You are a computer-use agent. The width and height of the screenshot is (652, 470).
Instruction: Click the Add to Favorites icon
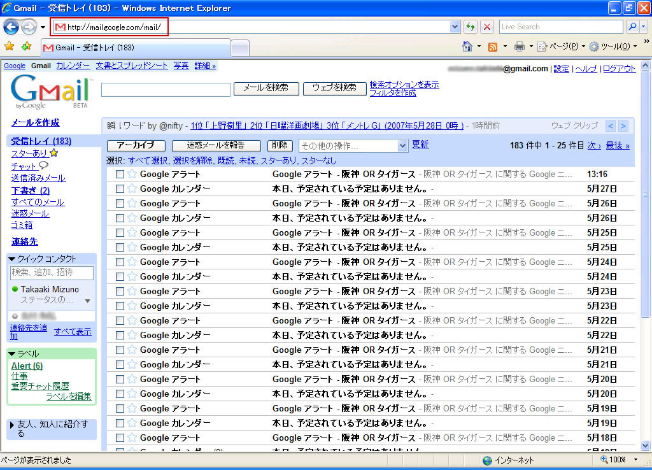(26, 46)
